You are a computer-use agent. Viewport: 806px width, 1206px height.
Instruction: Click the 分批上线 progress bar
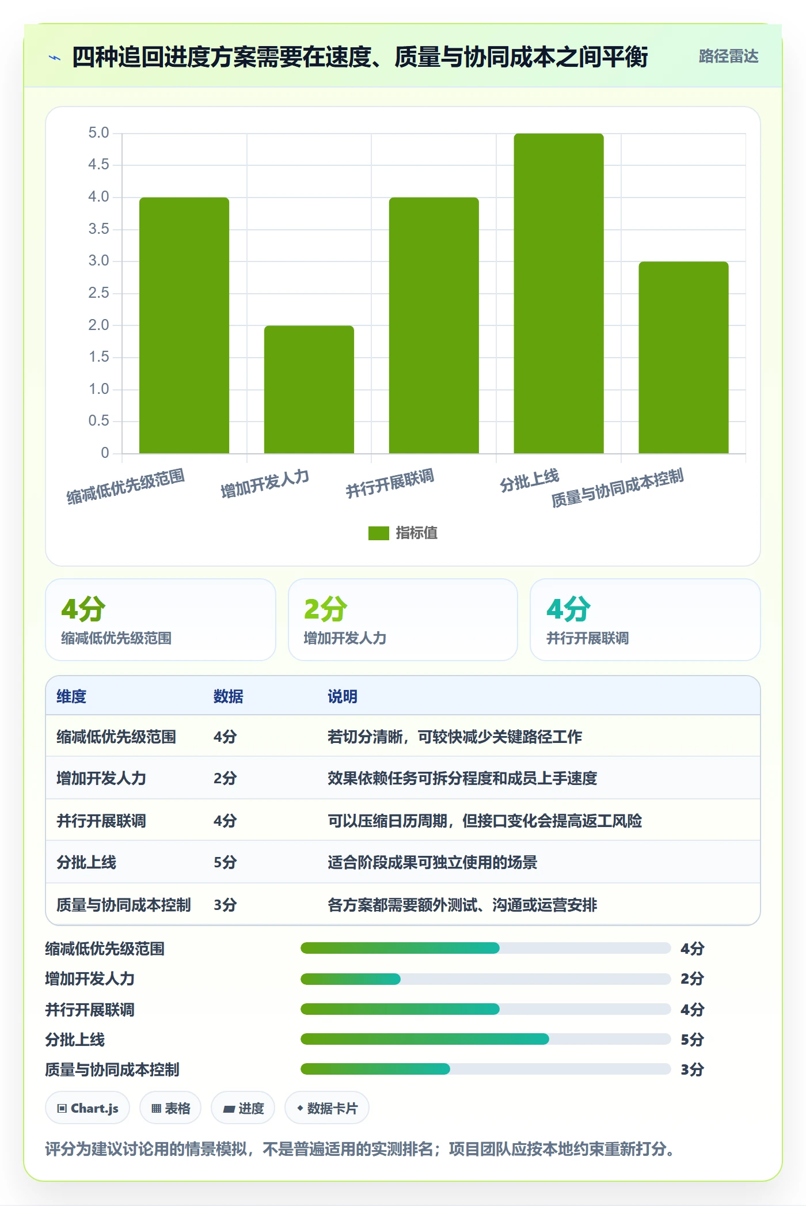click(485, 1039)
